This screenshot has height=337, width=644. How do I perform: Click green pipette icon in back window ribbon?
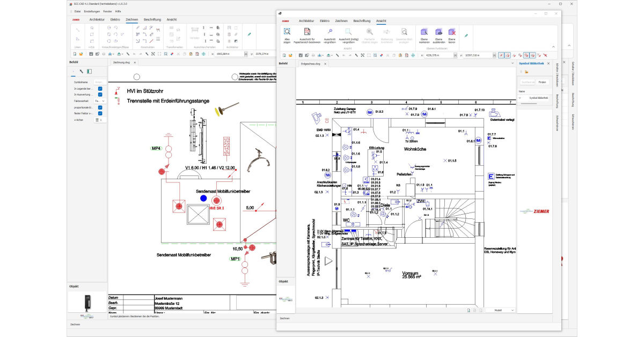pos(249,33)
